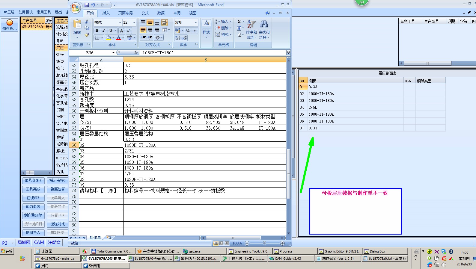This screenshot has height=269, width=476.
Task: Open the 插入 ribbon tab
Action: 106,13
